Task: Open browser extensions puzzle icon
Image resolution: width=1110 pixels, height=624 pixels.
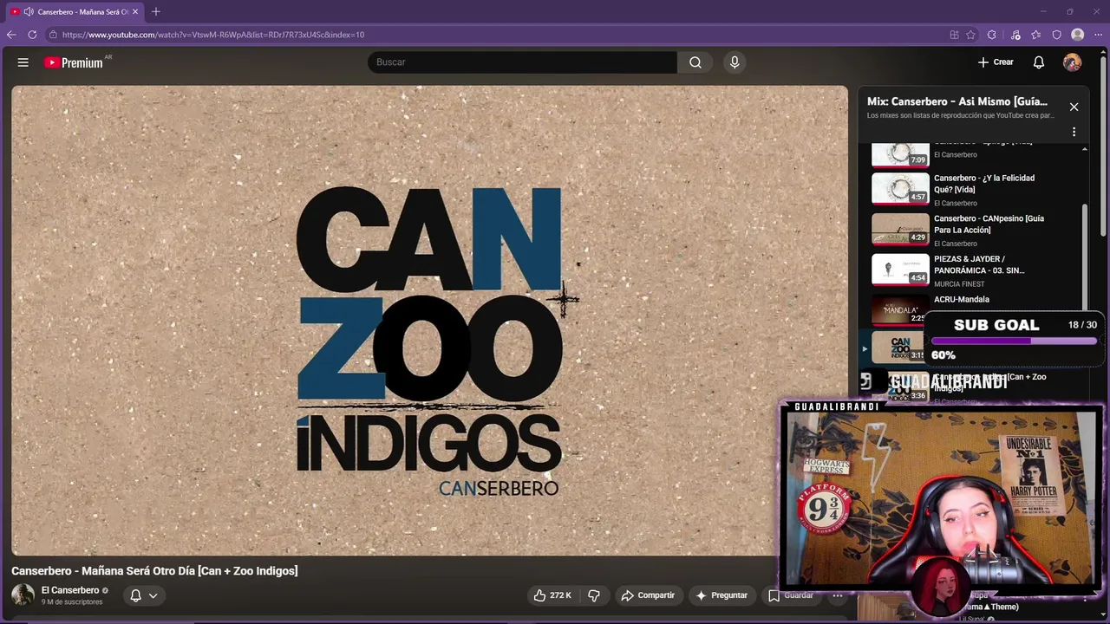Action: (x=992, y=35)
